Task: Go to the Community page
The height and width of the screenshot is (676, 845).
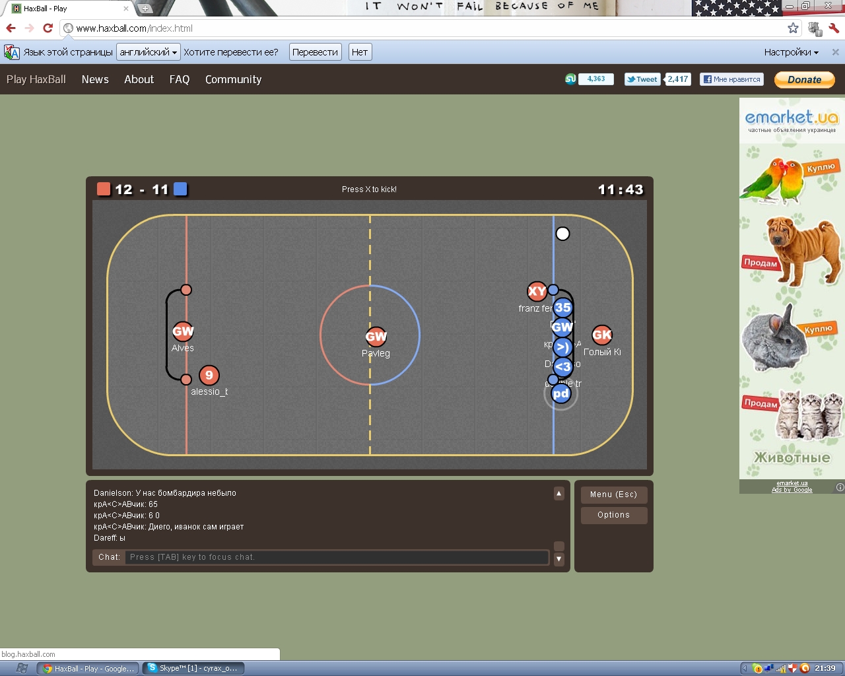Action: click(x=233, y=79)
